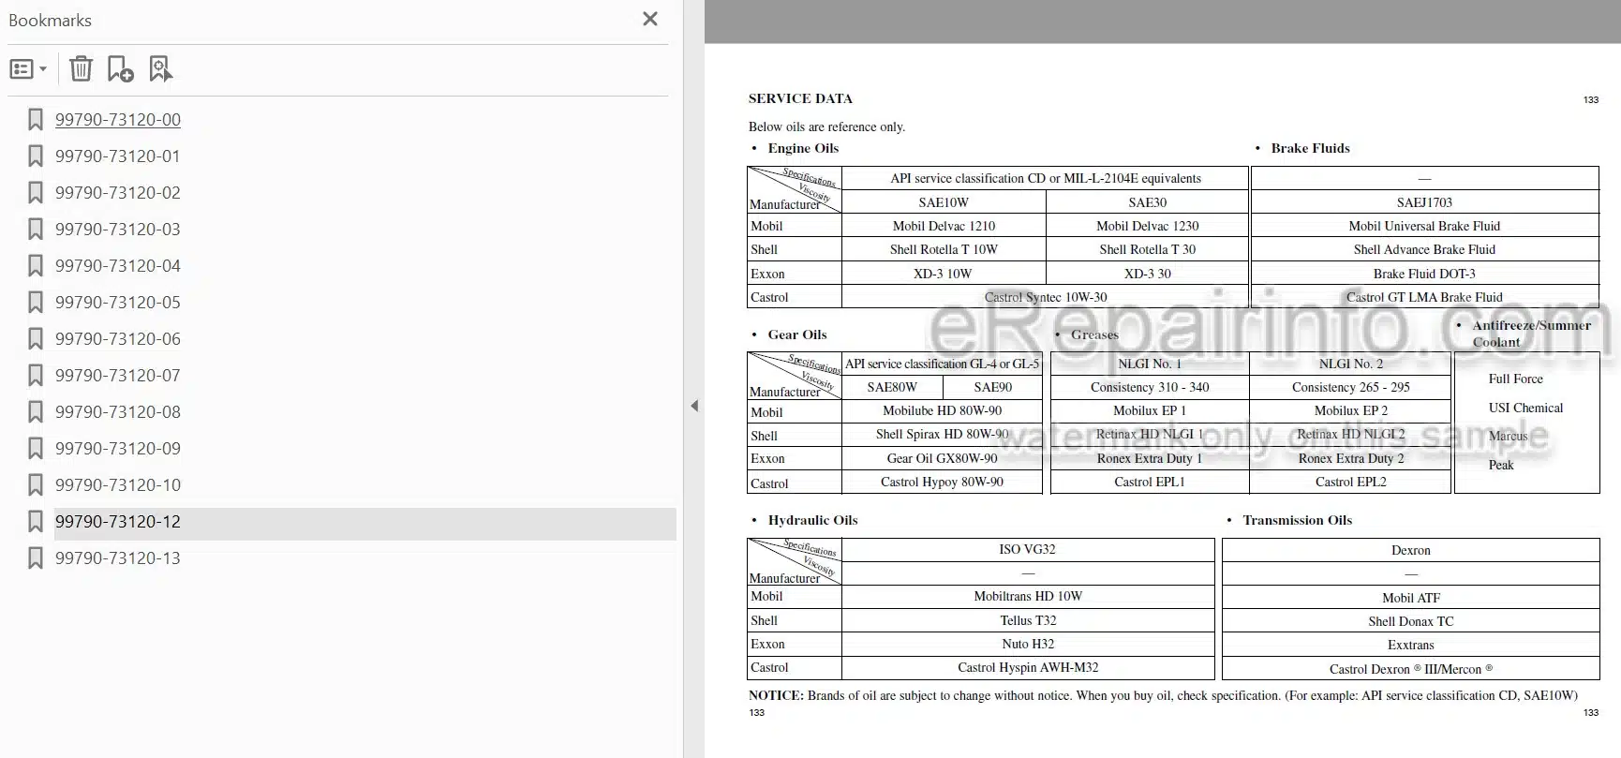The image size is (1621, 758).
Task: Click cell Shell Advance Brake Fluid
Action: (x=1424, y=249)
